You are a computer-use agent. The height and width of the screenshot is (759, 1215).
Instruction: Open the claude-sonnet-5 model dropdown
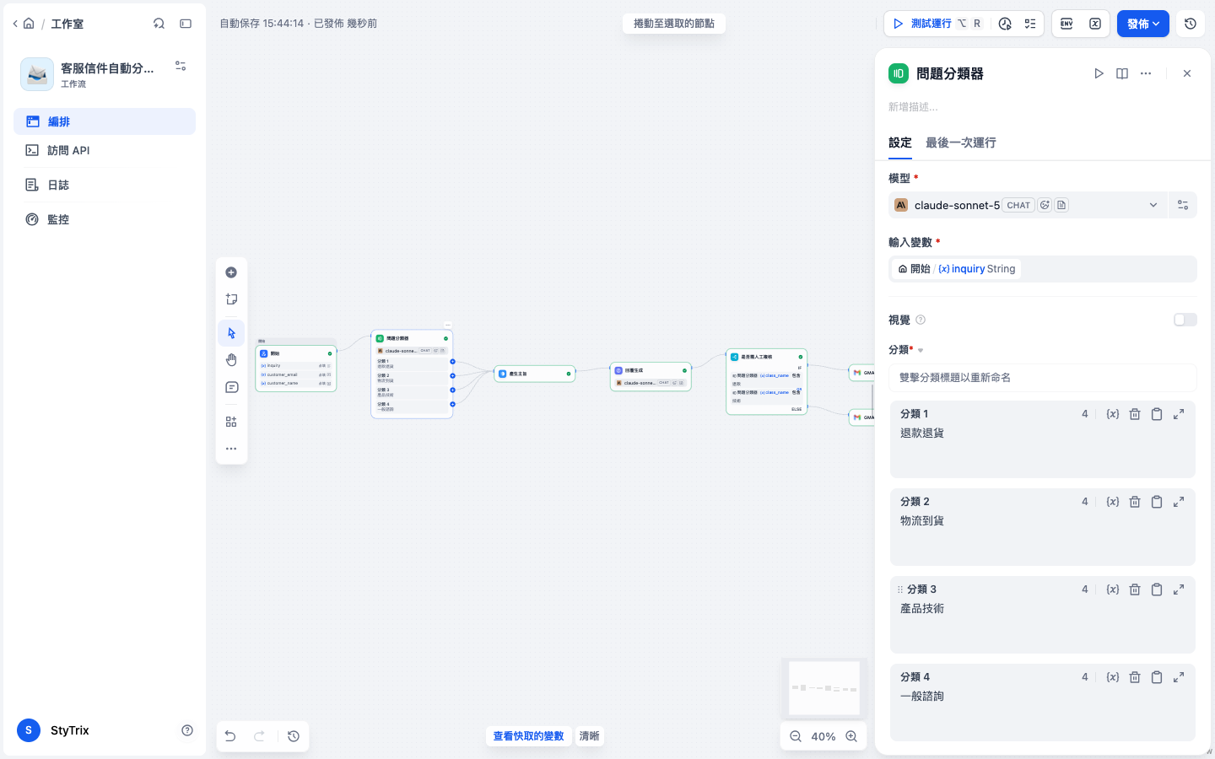pyautogui.click(x=1028, y=205)
